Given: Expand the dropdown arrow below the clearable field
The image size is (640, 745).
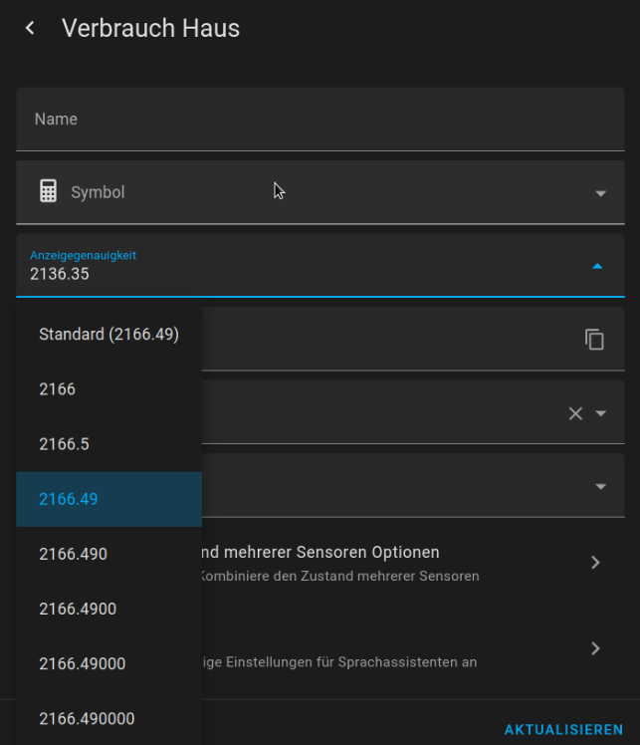Looking at the screenshot, I should pos(600,487).
